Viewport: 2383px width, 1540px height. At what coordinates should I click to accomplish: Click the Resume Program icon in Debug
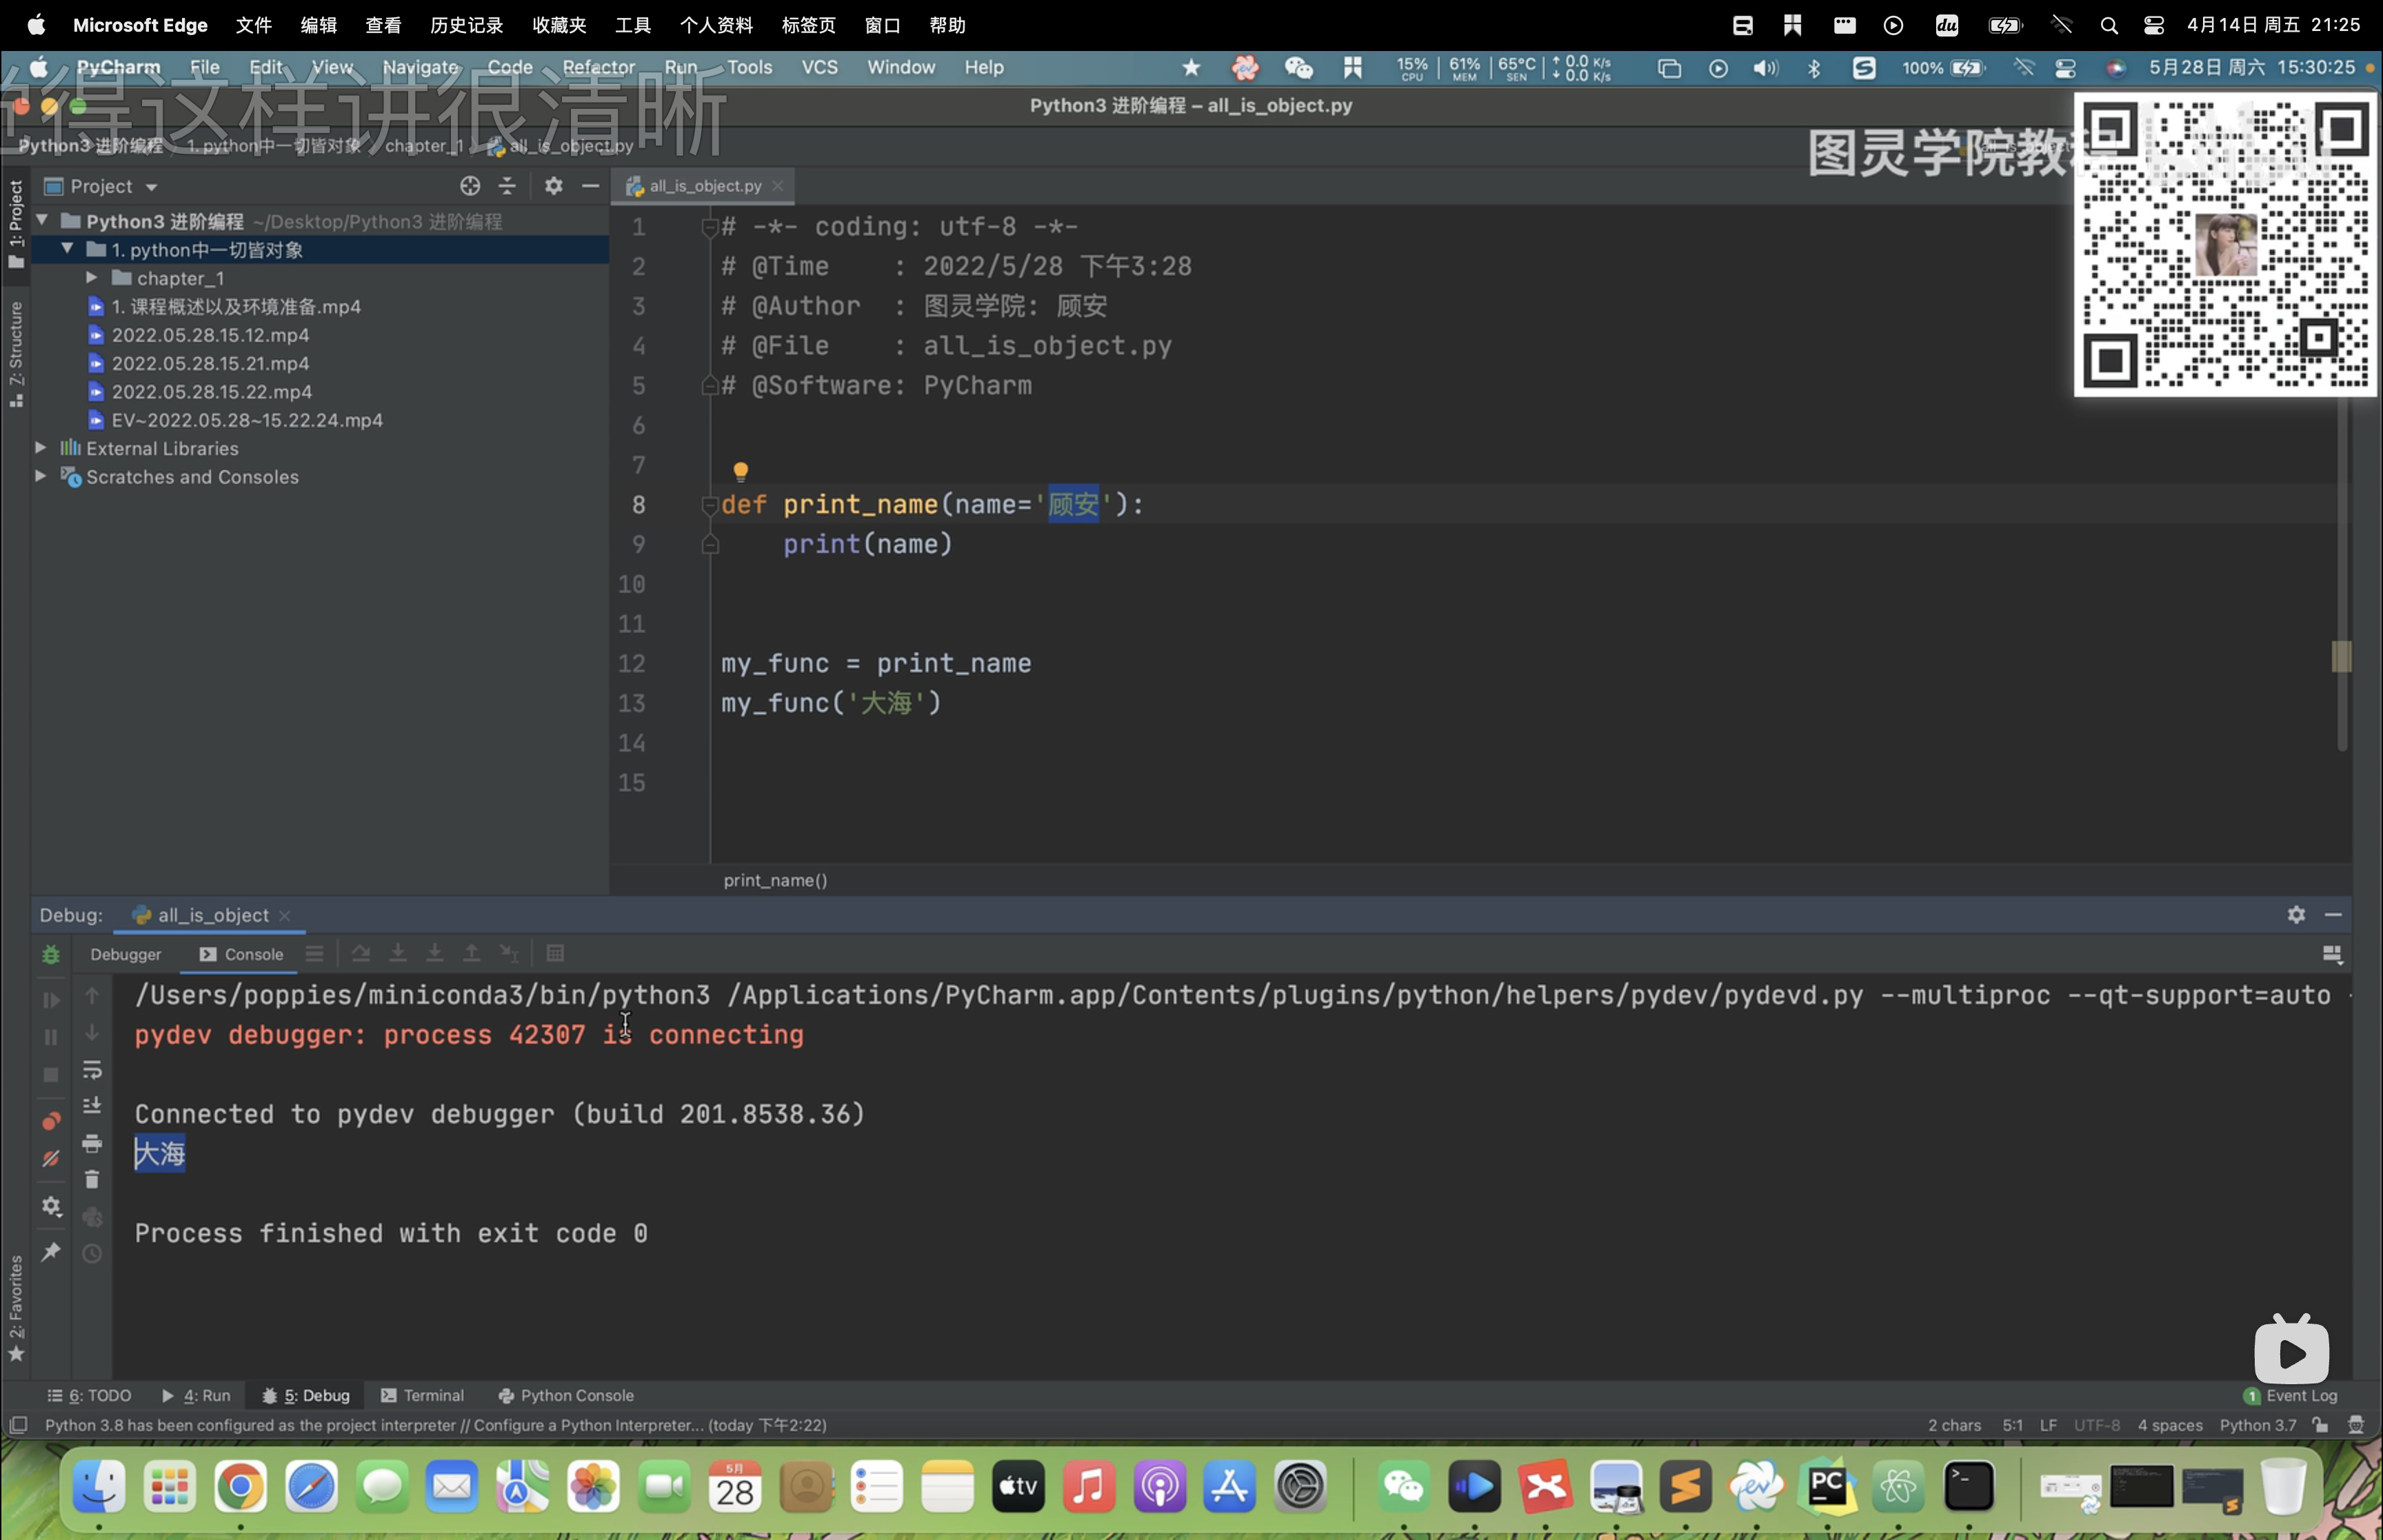pos(51,1000)
